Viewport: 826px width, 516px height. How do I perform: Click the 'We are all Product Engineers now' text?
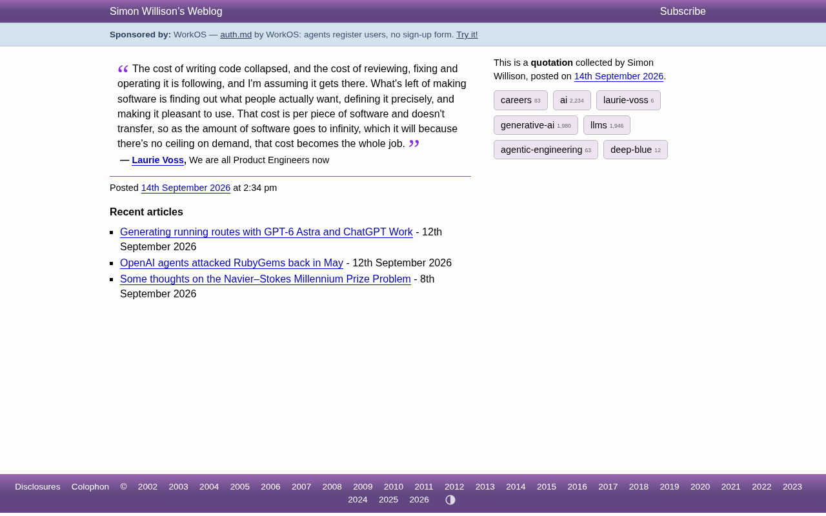point(259,160)
